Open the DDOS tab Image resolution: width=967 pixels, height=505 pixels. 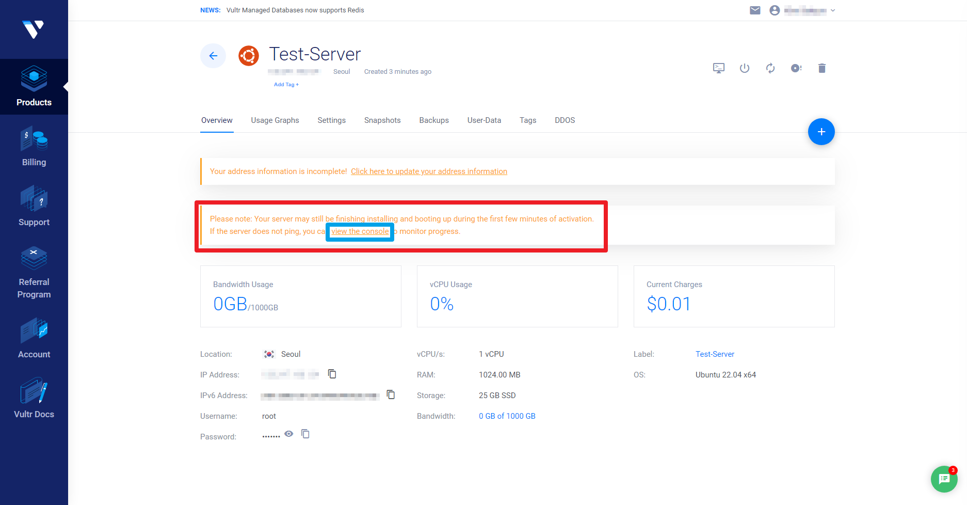[x=565, y=120]
